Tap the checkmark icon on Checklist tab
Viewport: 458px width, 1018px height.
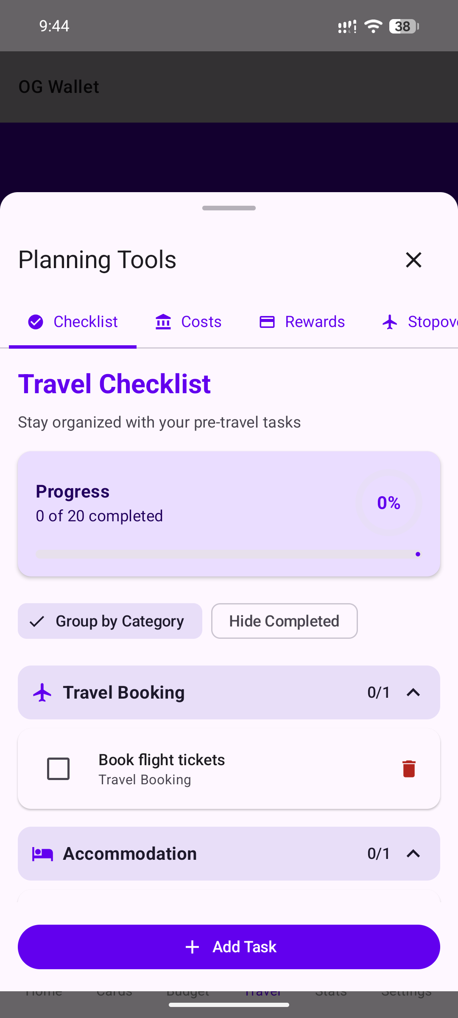tap(36, 322)
